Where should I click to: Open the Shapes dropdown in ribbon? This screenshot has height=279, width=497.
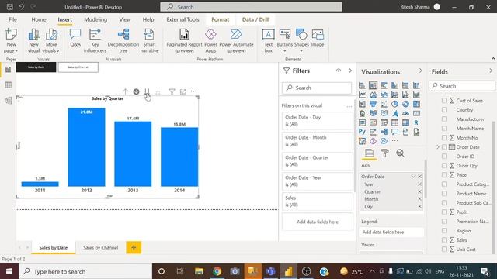tap(301, 51)
